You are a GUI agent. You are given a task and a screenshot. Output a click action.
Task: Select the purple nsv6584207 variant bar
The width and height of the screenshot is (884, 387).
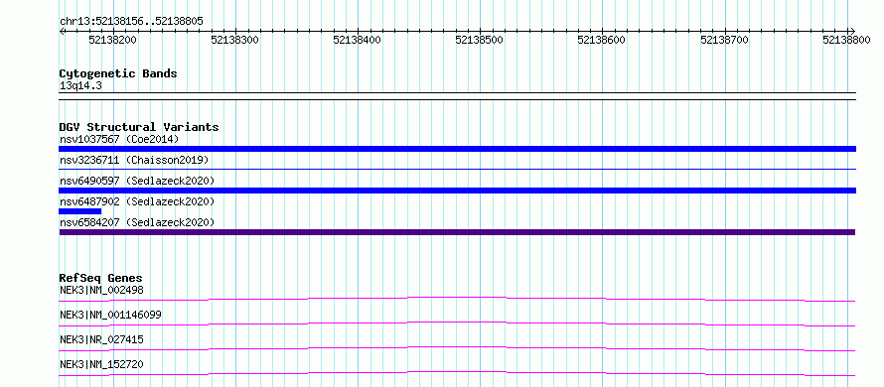(x=457, y=232)
